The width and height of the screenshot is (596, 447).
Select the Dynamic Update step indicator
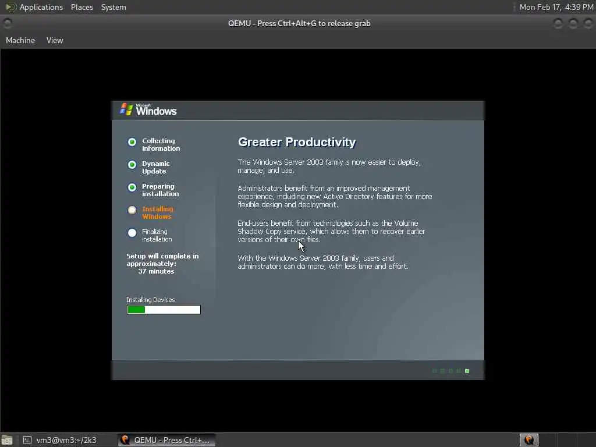tap(132, 165)
